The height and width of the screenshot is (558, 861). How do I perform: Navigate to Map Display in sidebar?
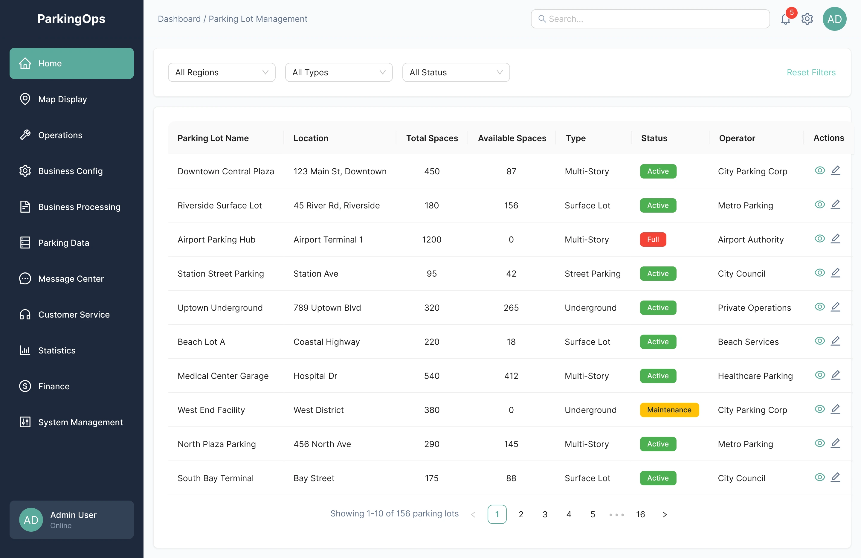point(62,99)
